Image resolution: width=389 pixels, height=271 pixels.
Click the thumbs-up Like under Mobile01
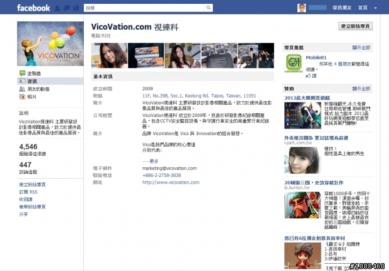(311, 76)
